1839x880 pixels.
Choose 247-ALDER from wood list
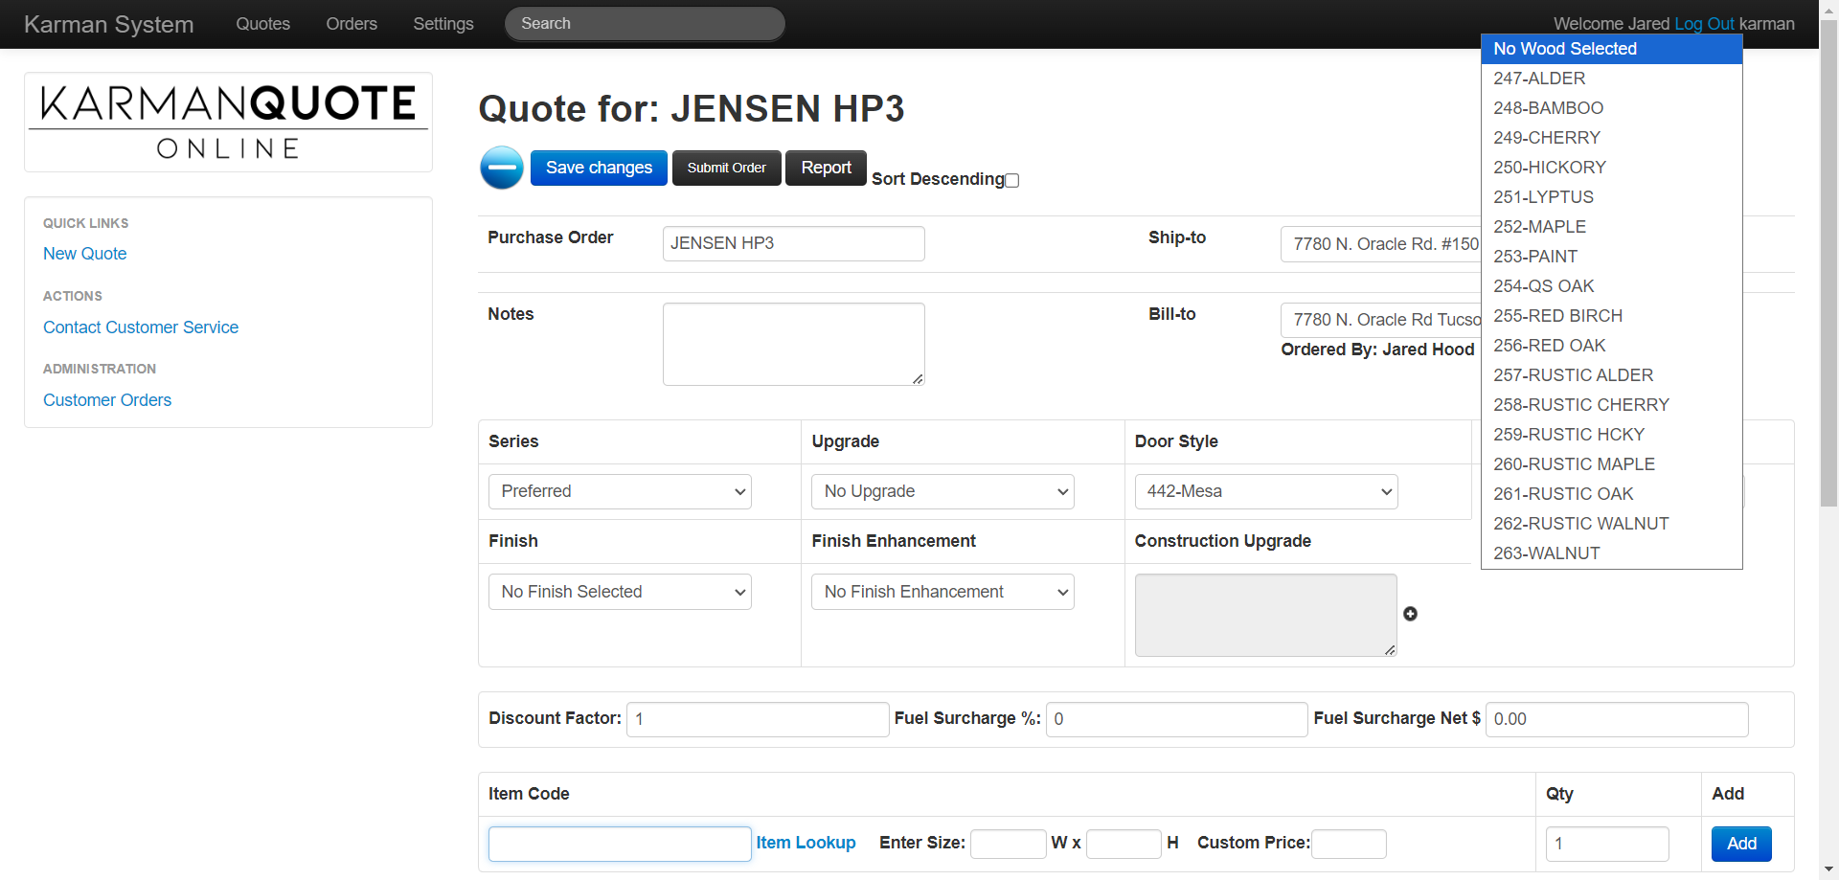1612,79
